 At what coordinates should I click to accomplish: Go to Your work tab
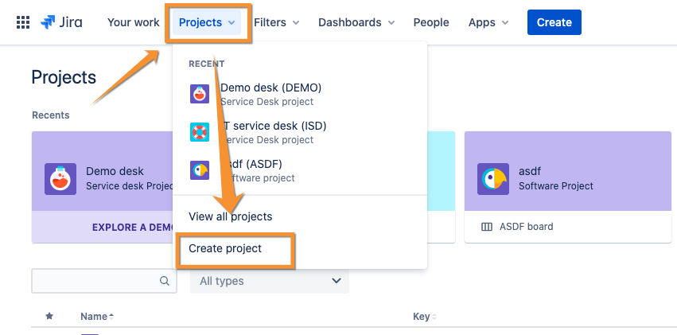tap(134, 22)
